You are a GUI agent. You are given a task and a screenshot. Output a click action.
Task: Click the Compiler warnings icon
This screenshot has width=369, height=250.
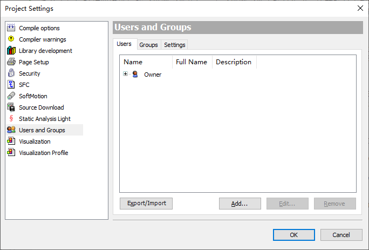(x=11, y=39)
